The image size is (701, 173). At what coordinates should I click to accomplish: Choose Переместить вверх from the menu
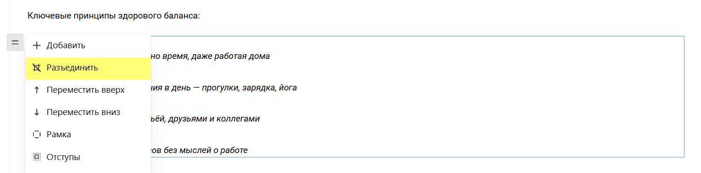click(88, 90)
